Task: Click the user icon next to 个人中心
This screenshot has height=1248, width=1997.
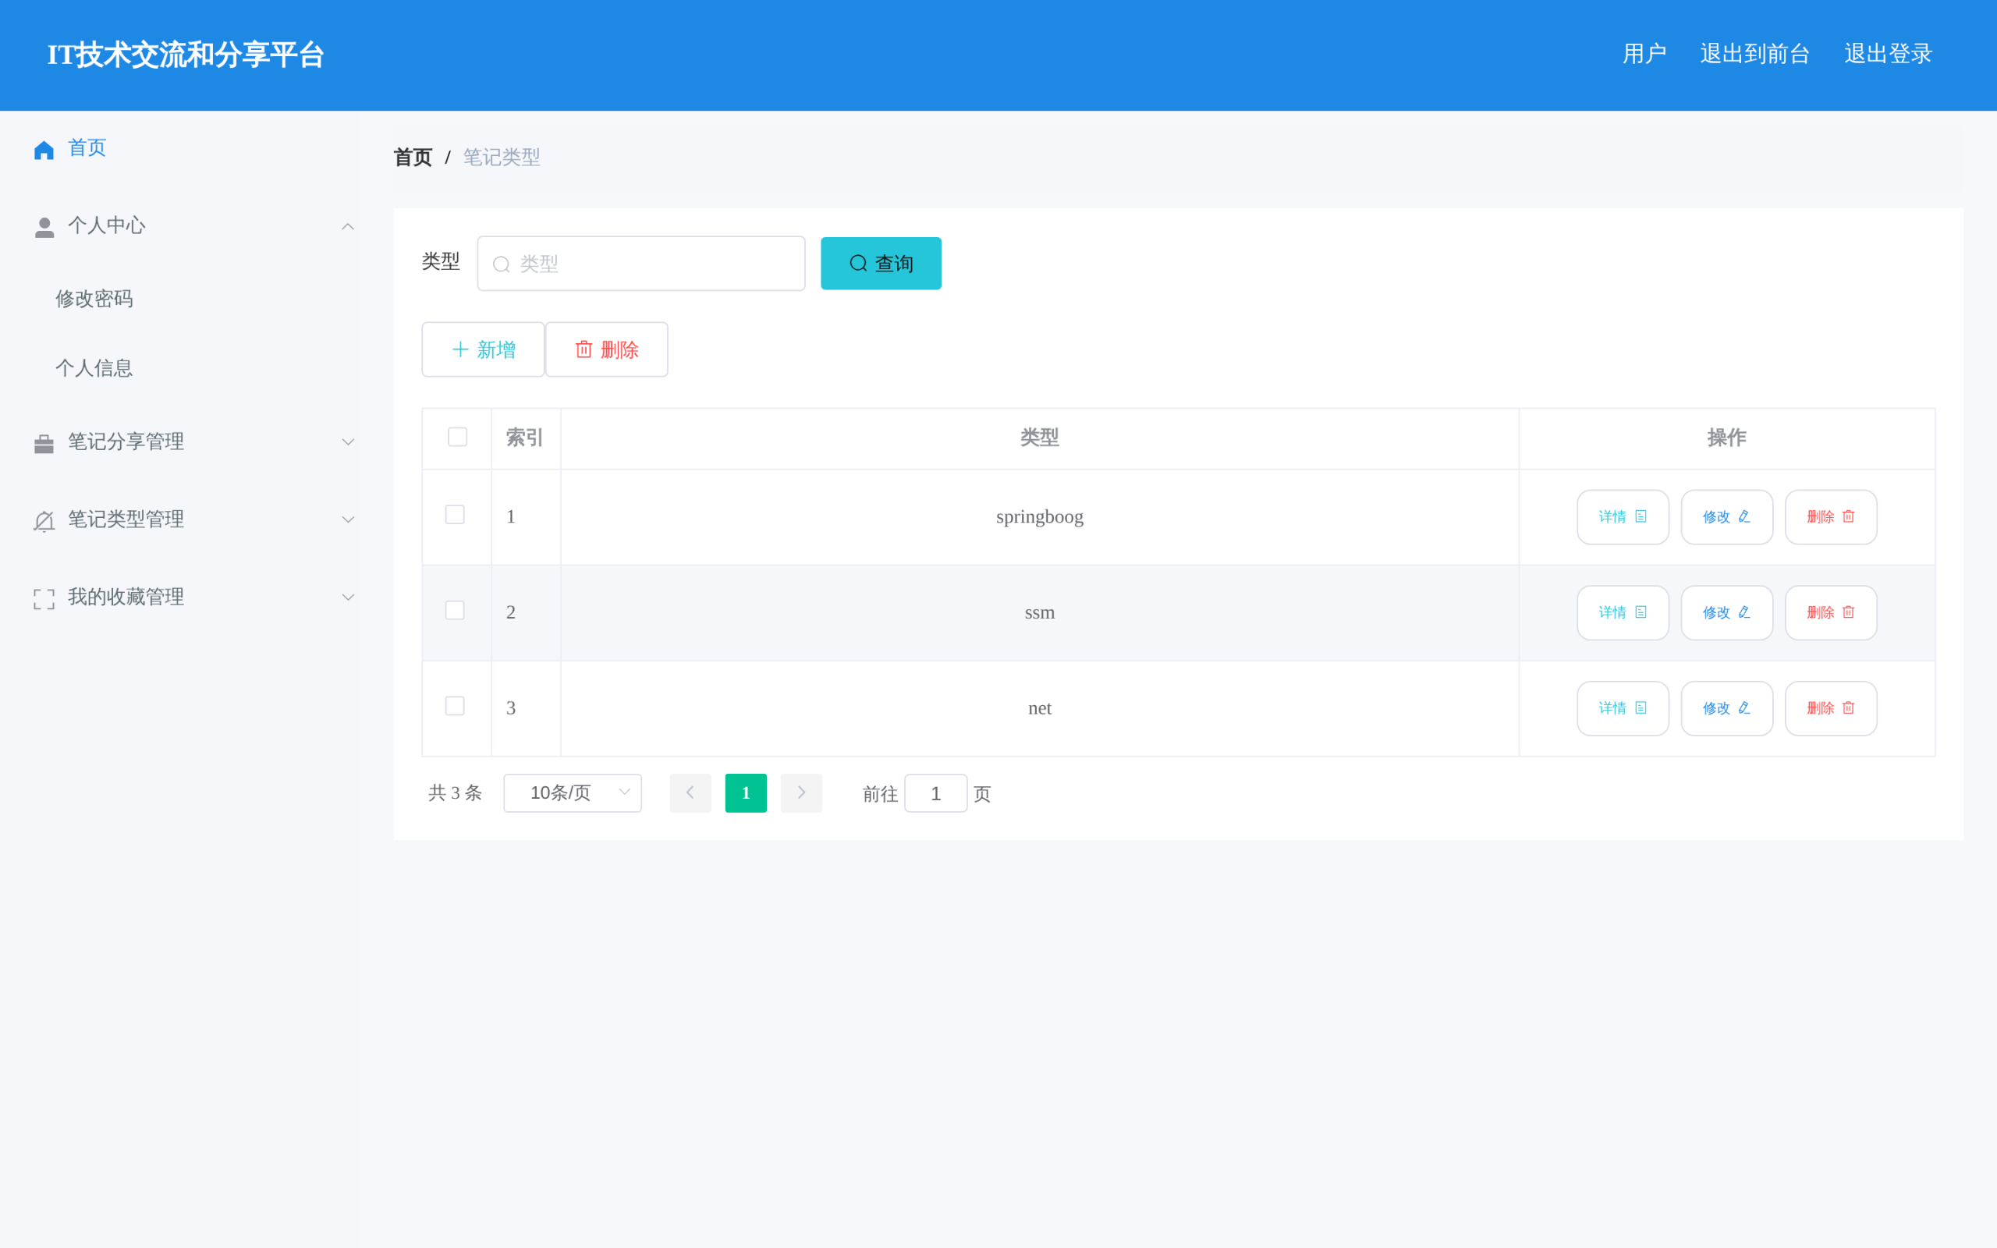Action: [44, 227]
